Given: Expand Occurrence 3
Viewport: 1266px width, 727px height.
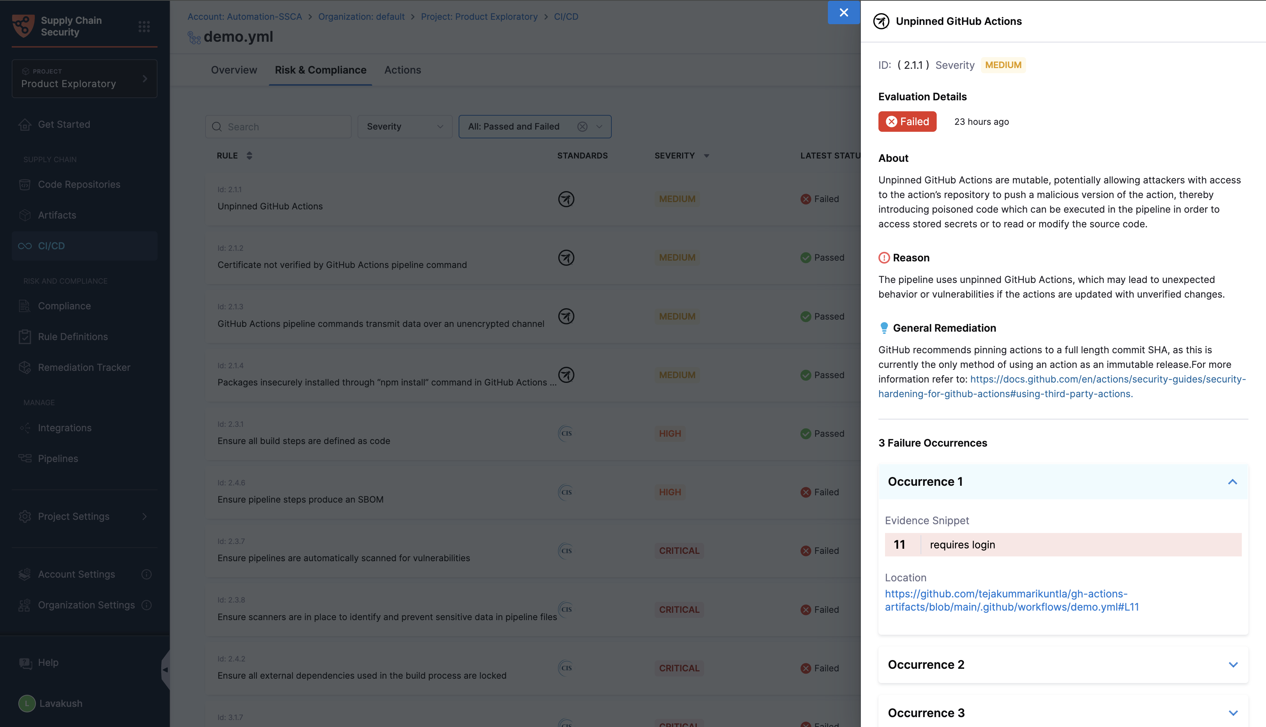Looking at the screenshot, I should coord(1233,713).
